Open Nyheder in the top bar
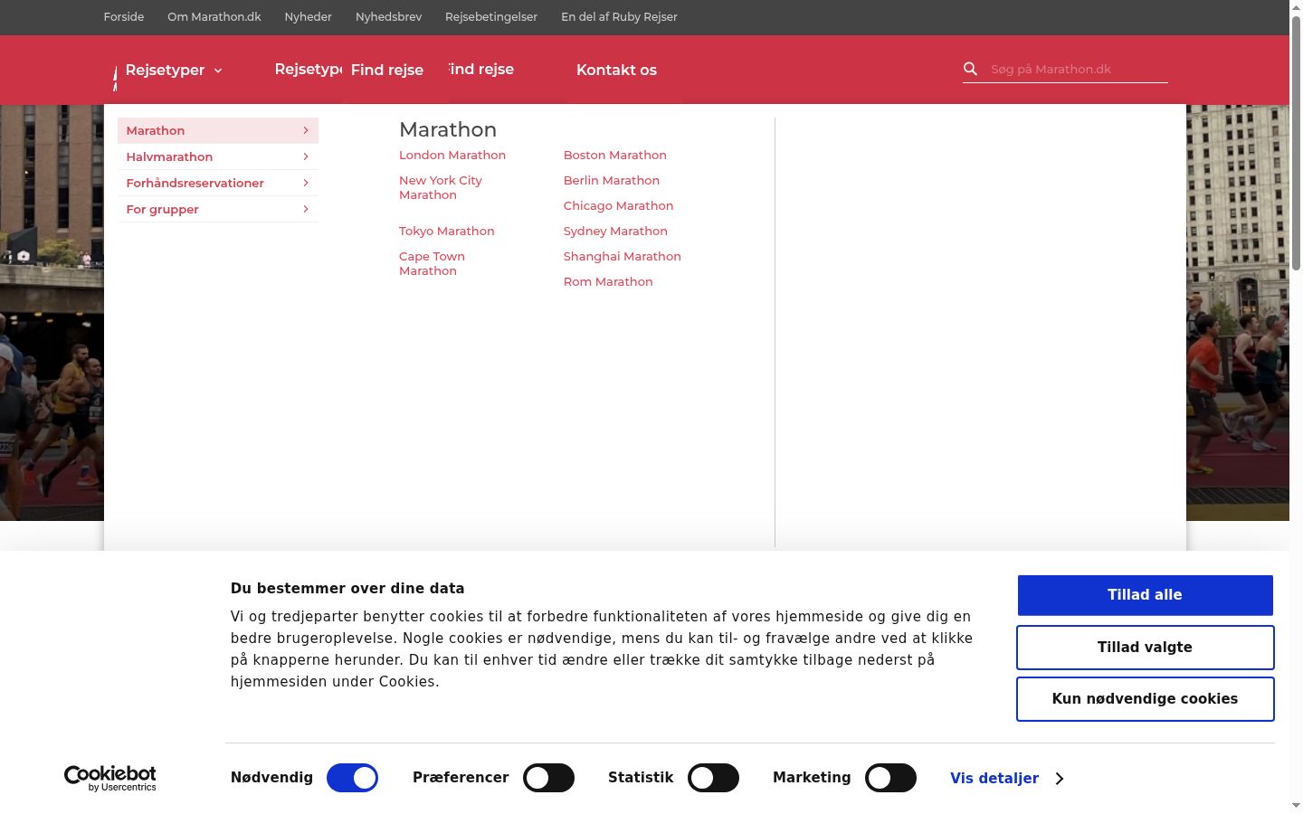 308,16
